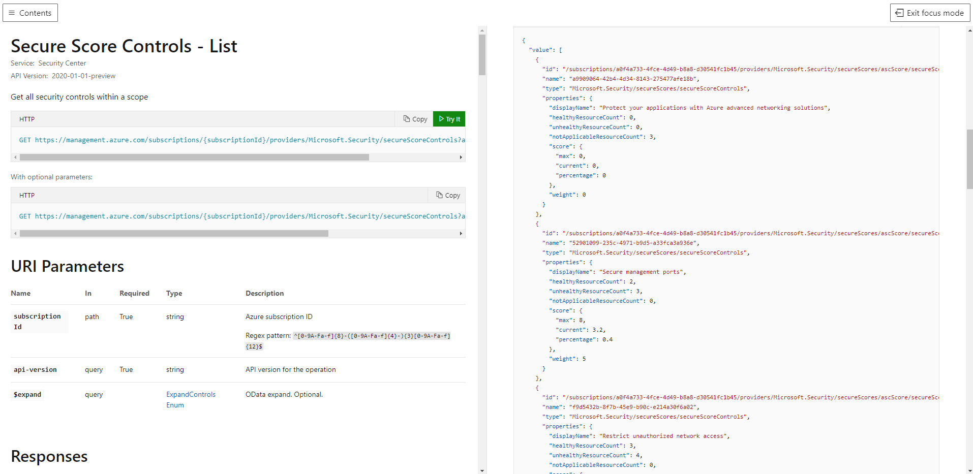Click the subscriptionId regex pattern code

click(372, 336)
